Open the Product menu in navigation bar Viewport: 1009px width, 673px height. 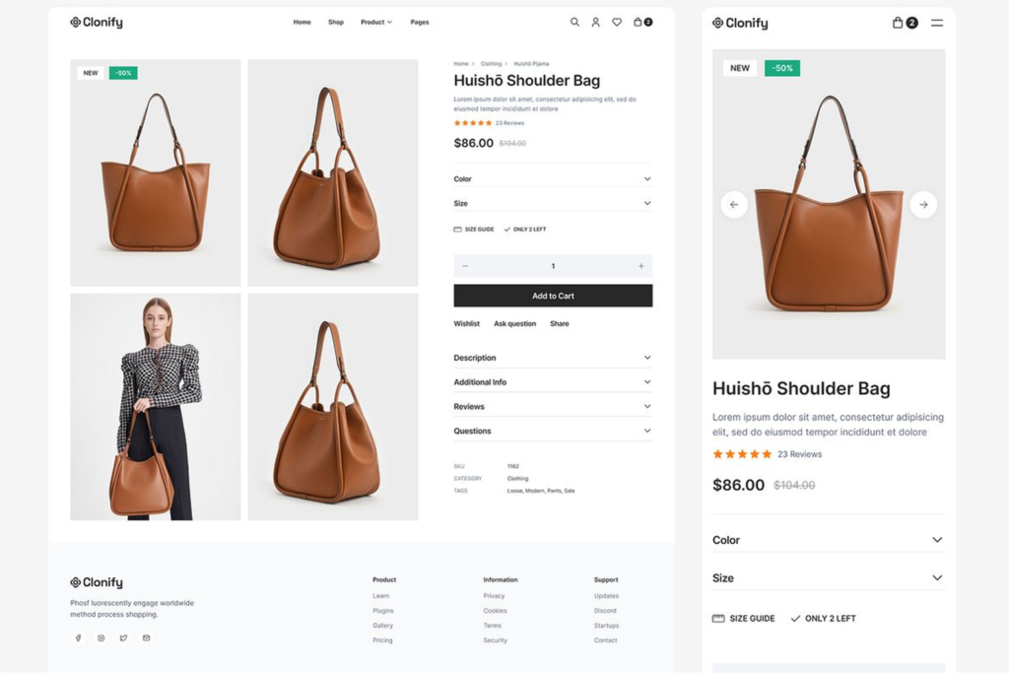[x=375, y=22]
